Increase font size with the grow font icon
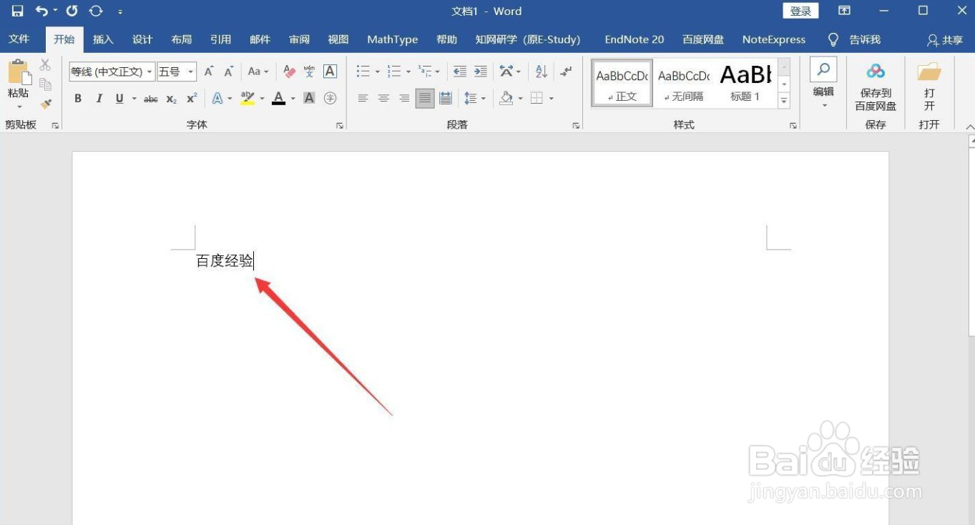The height and width of the screenshot is (525, 975). click(209, 72)
